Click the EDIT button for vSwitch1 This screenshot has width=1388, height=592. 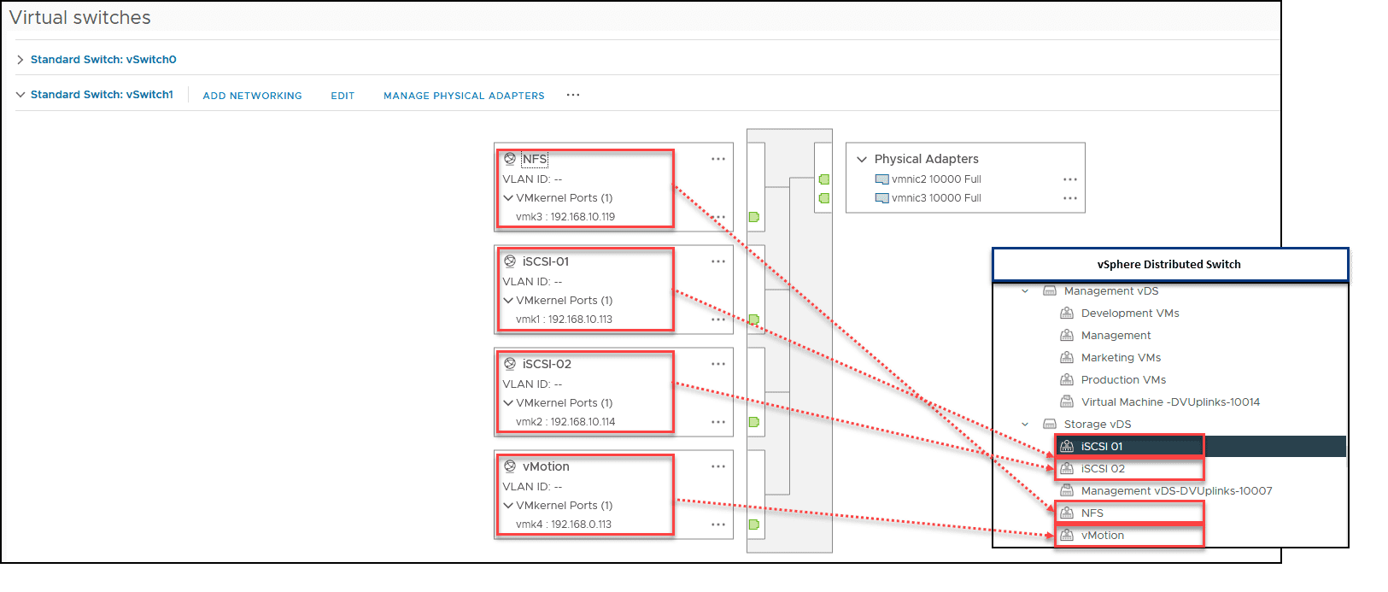point(343,96)
